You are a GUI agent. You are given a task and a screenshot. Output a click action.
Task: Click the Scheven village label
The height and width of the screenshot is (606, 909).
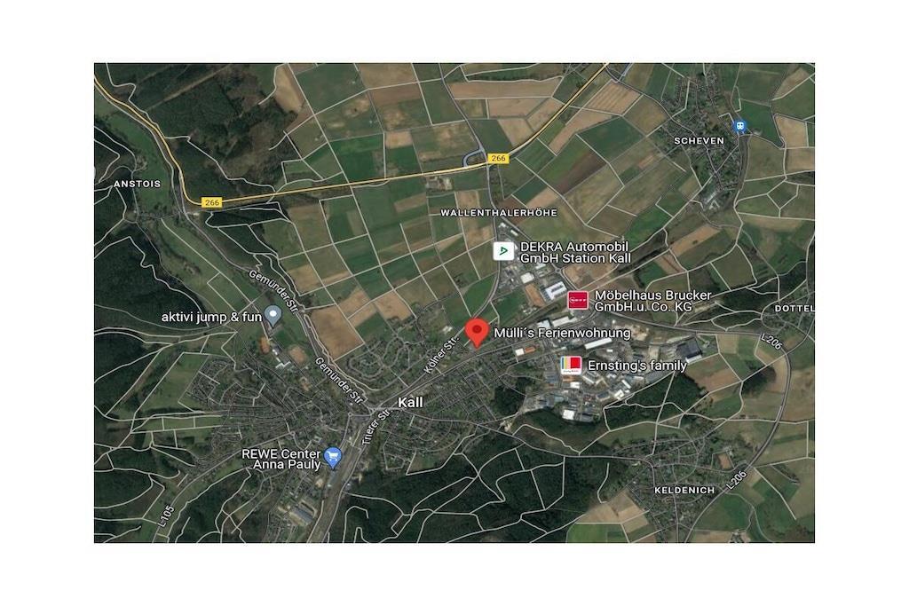pyautogui.click(x=700, y=141)
